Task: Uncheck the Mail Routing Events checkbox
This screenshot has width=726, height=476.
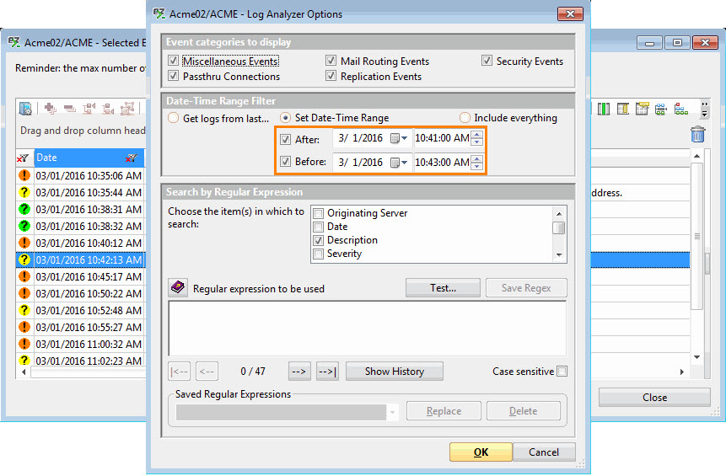Action: coord(332,62)
